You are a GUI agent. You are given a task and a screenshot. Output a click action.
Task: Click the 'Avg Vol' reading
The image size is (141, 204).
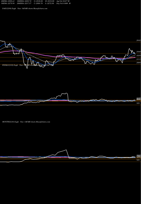(x=63, y=1)
